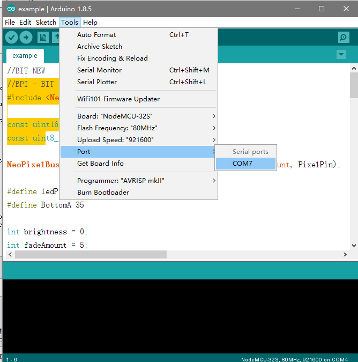Open the Serial Monitor magnifier icon

coord(344,37)
